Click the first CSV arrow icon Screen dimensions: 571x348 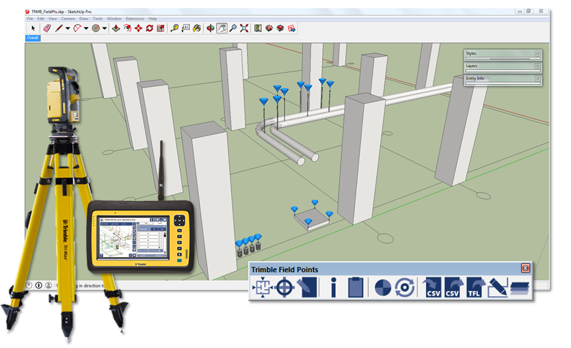432,288
